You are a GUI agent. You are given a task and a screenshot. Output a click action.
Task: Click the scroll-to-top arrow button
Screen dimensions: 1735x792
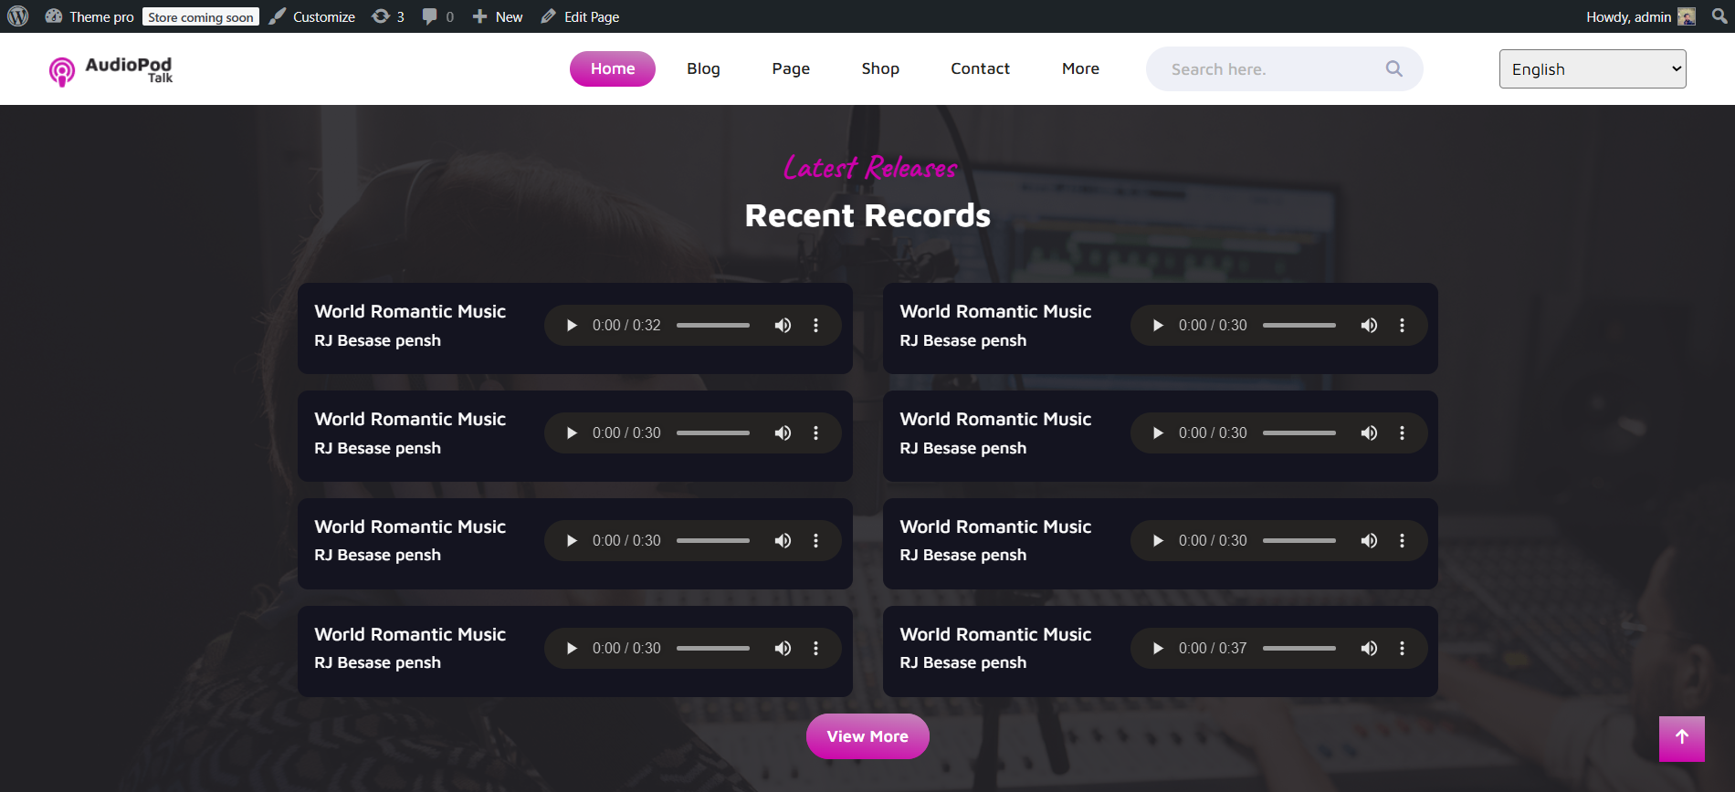click(1681, 738)
